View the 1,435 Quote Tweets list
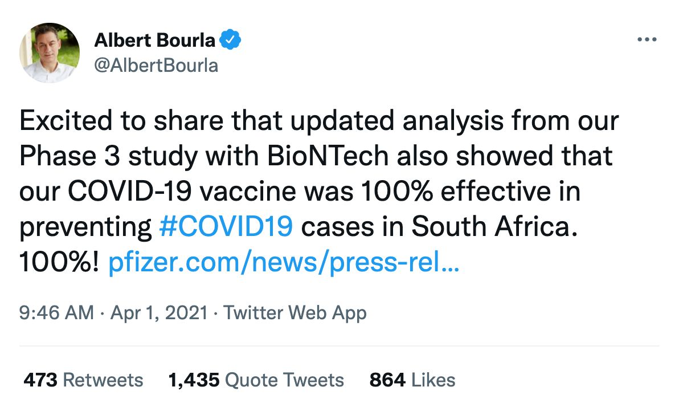Image resolution: width=679 pixels, height=407 pixels. tap(256, 380)
